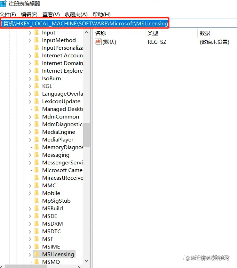Image resolution: width=237 pixels, height=268 pixels.
Task: Click the tree horizontal scroll right arrow
Action: coord(79,267)
